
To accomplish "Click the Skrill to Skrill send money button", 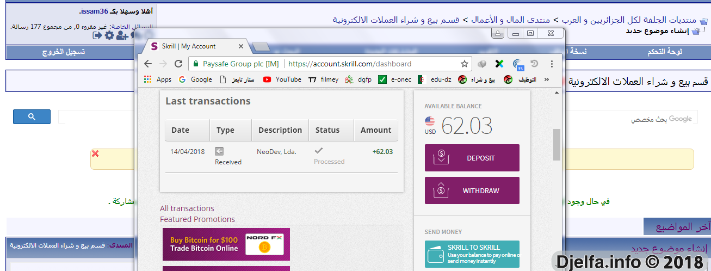I will 472,254.
